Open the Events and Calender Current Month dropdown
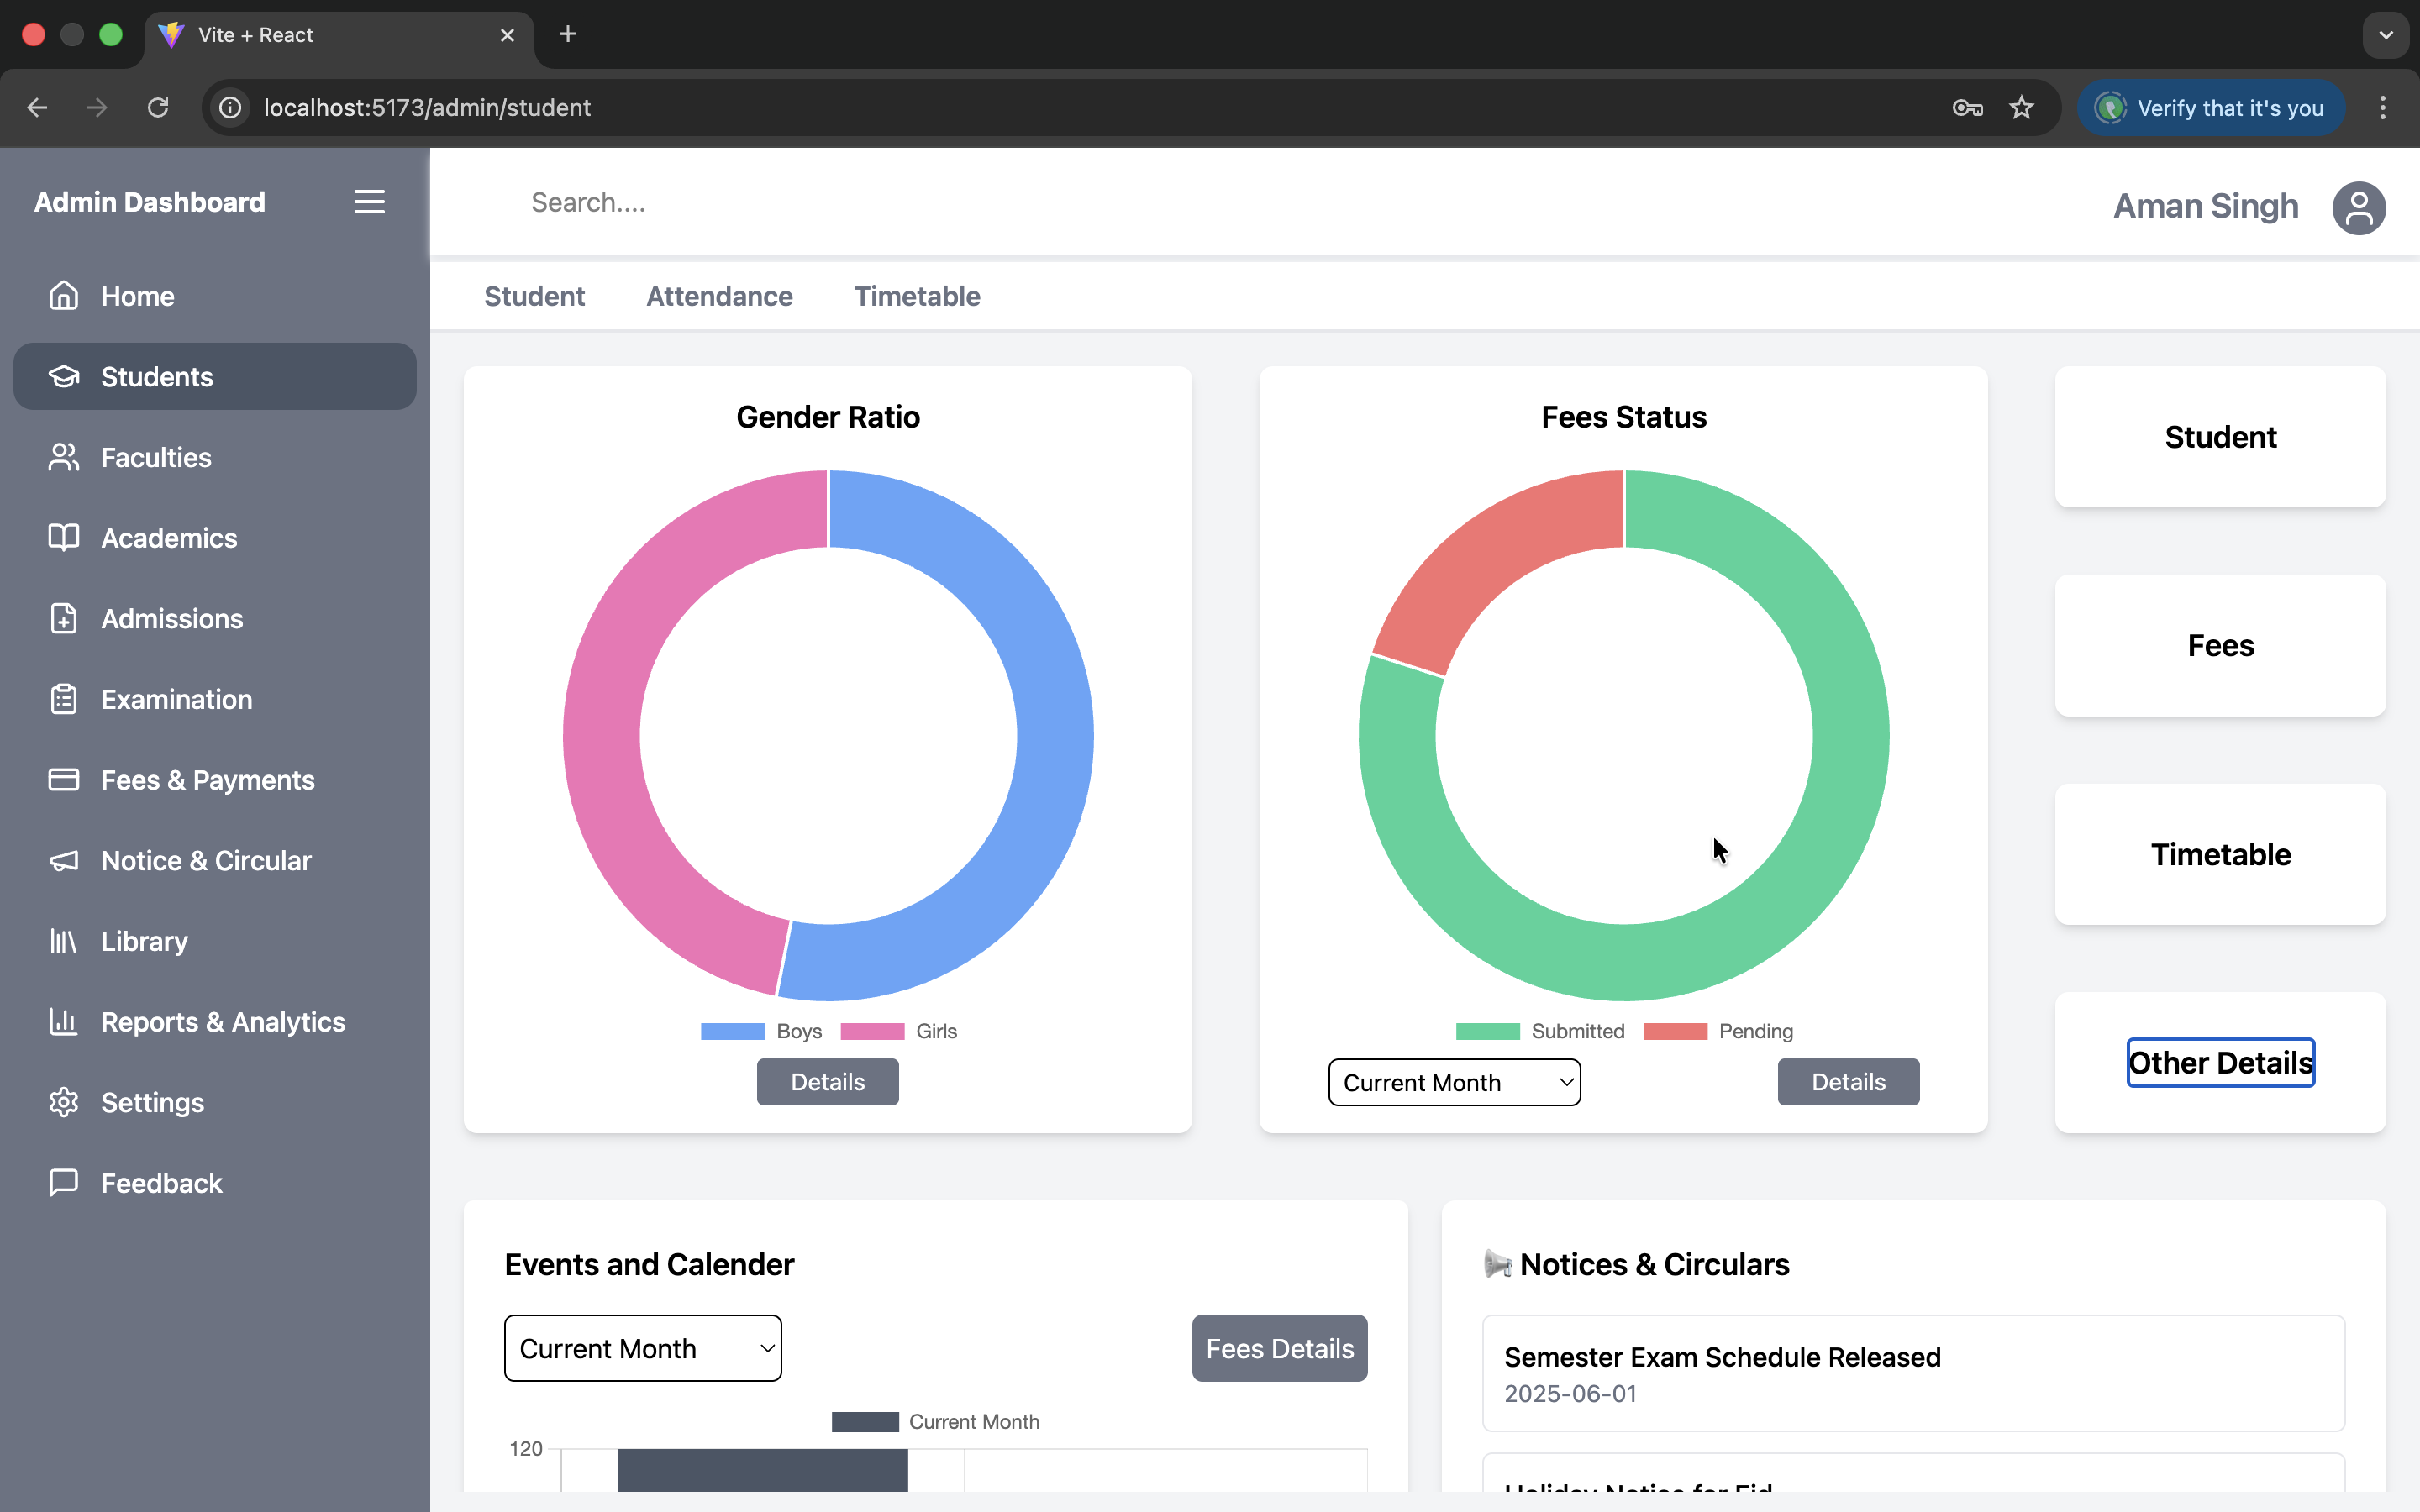2420x1512 pixels. pos(643,1348)
